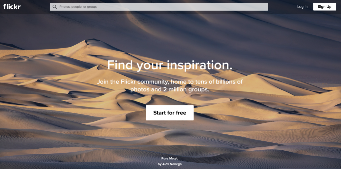Click the Find your inspiration headline
The height and width of the screenshot is (169, 341).
pyautogui.click(x=170, y=65)
